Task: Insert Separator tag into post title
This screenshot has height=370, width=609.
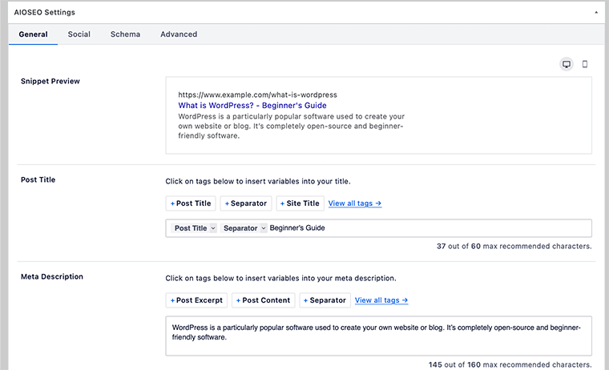Action: [246, 203]
